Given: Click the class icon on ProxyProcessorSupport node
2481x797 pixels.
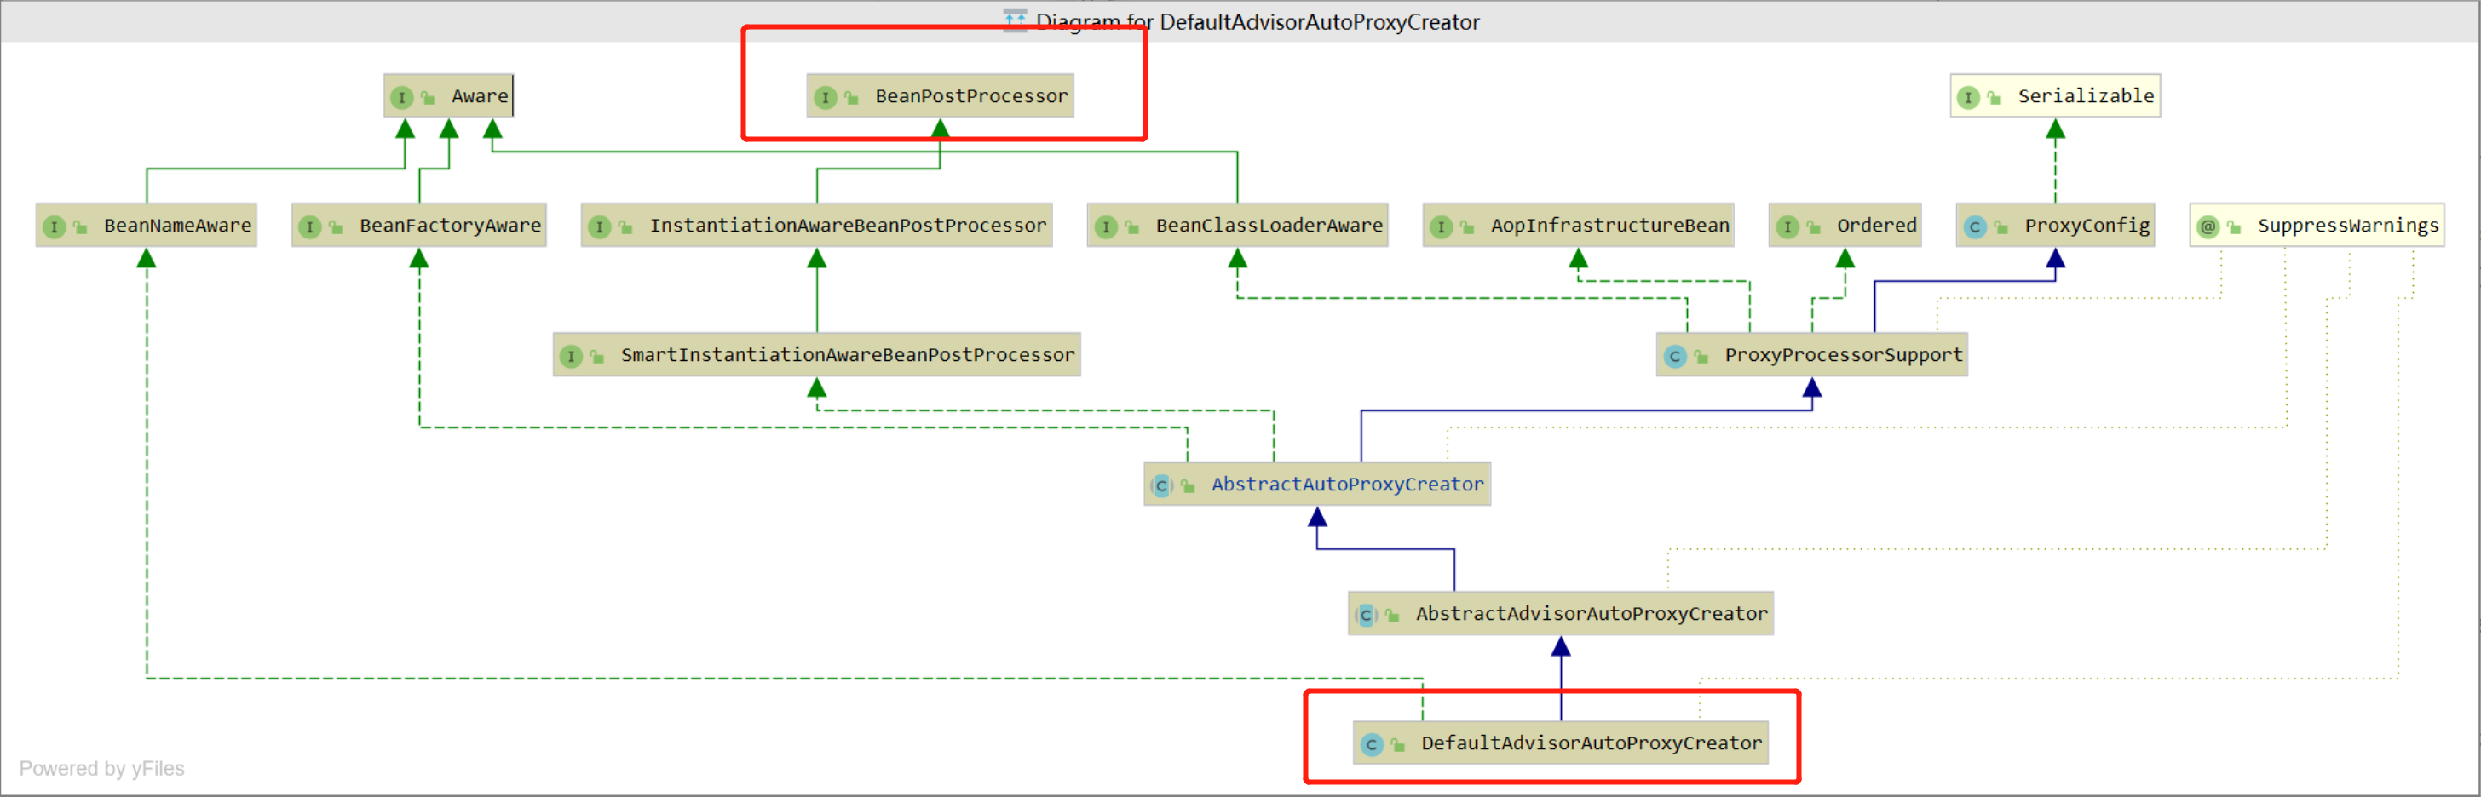Looking at the screenshot, I should (x=1675, y=357).
